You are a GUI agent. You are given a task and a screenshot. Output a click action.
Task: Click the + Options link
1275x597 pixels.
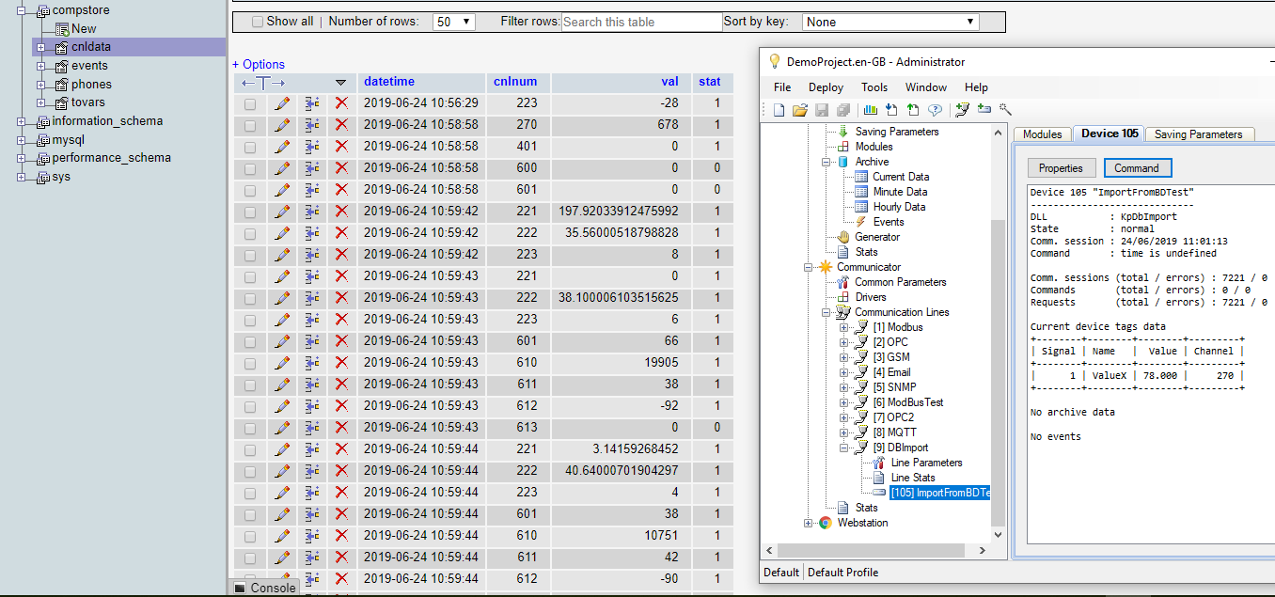(x=259, y=64)
